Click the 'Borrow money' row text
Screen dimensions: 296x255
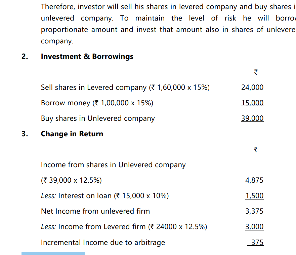pos(97,103)
